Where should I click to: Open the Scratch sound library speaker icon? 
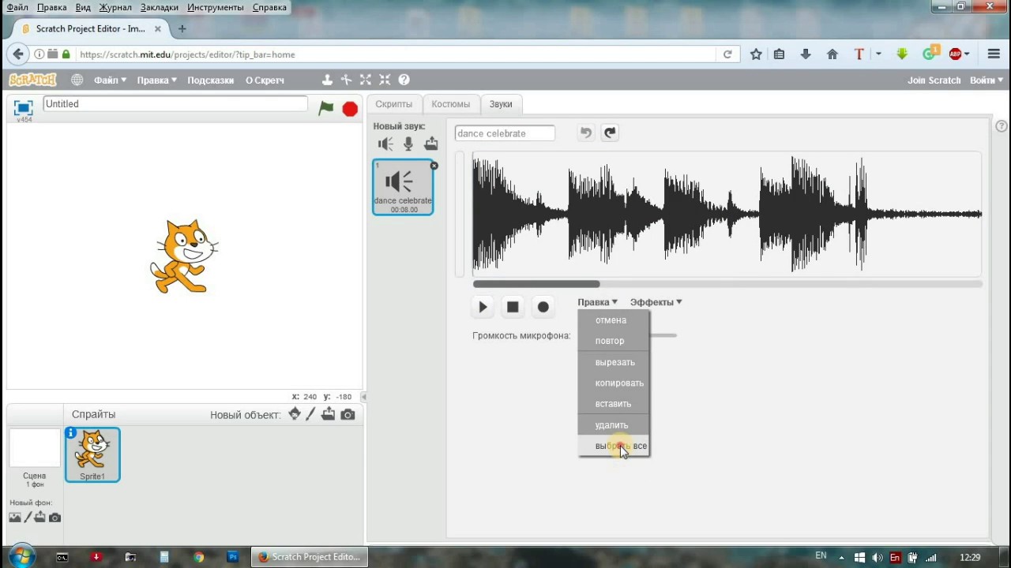coord(385,144)
